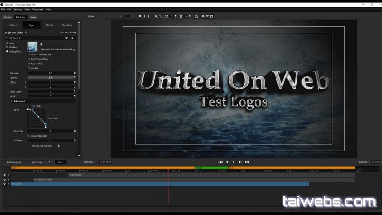382x215 pixels.
Task: Click the Underline formatting icon
Action: (149, 16)
